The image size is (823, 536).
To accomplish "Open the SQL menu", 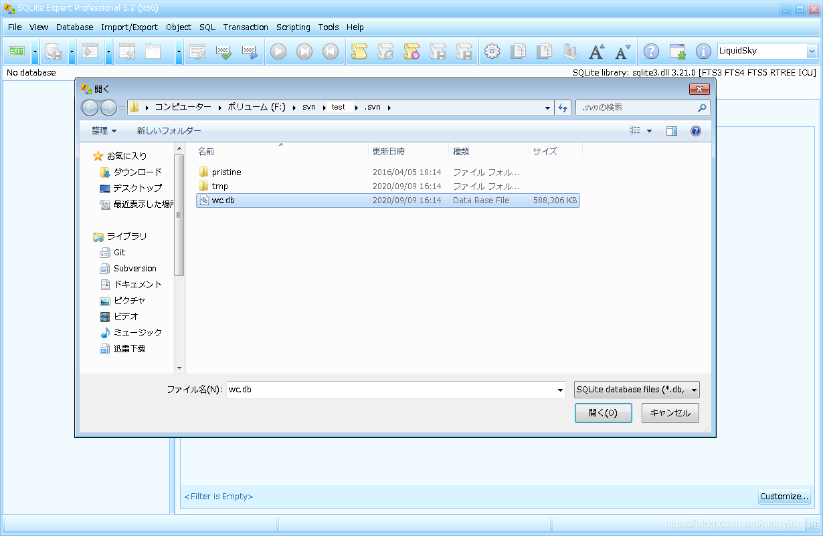I will click(x=207, y=27).
